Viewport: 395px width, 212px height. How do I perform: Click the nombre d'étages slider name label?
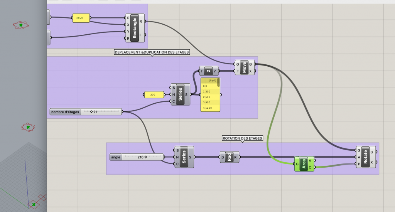pos(65,112)
